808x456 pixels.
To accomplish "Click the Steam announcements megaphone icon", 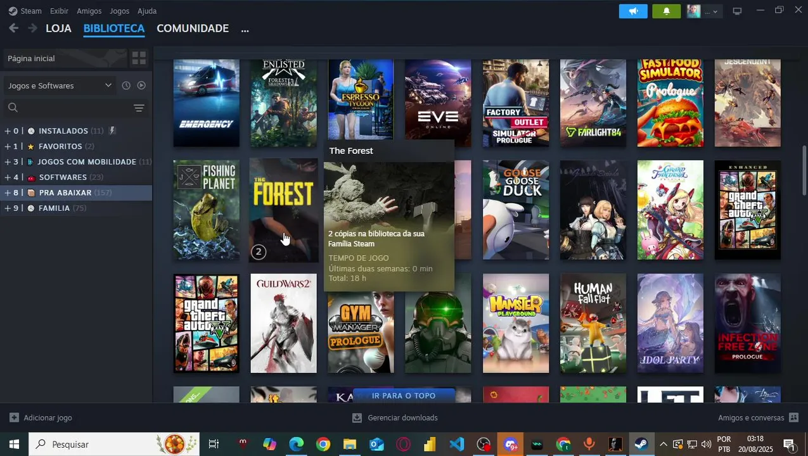I will pyautogui.click(x=633, y=11).
